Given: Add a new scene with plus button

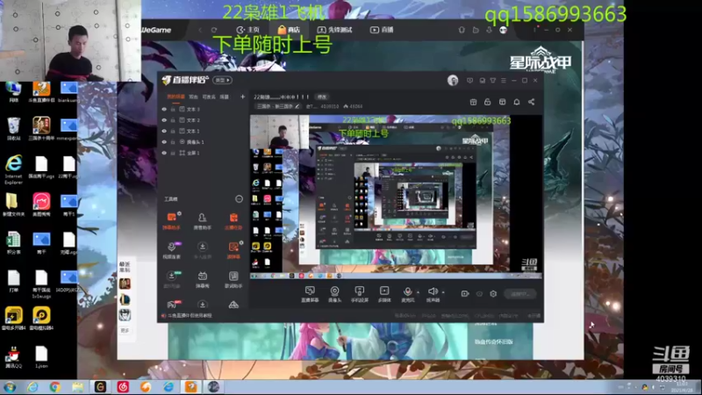Looking at the screenshot, I should [x=242, y=97].
